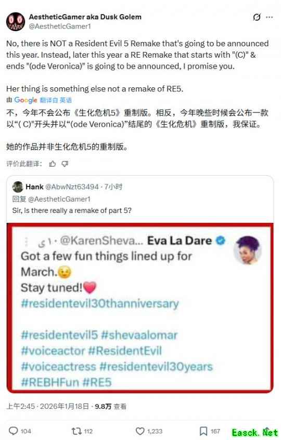
Task: Click AestheticGamer's profile avatar
Action: 16,22
